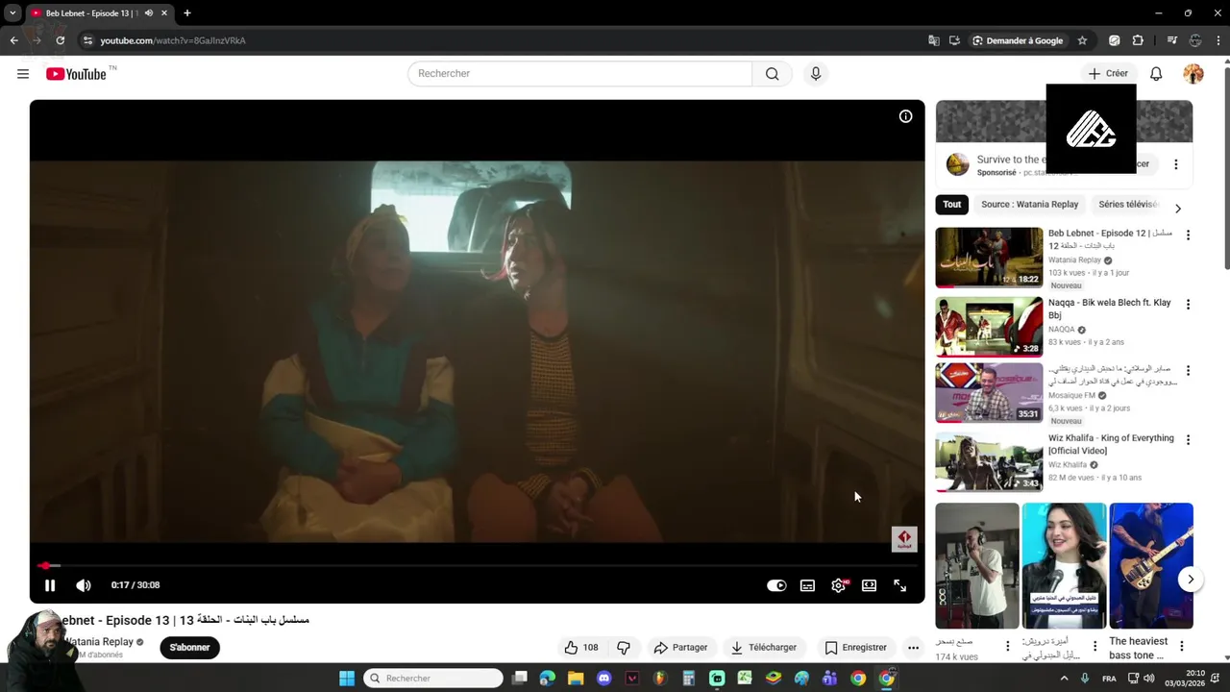Dislike the video
This screenshot has width=1230, height=692.
623,648
